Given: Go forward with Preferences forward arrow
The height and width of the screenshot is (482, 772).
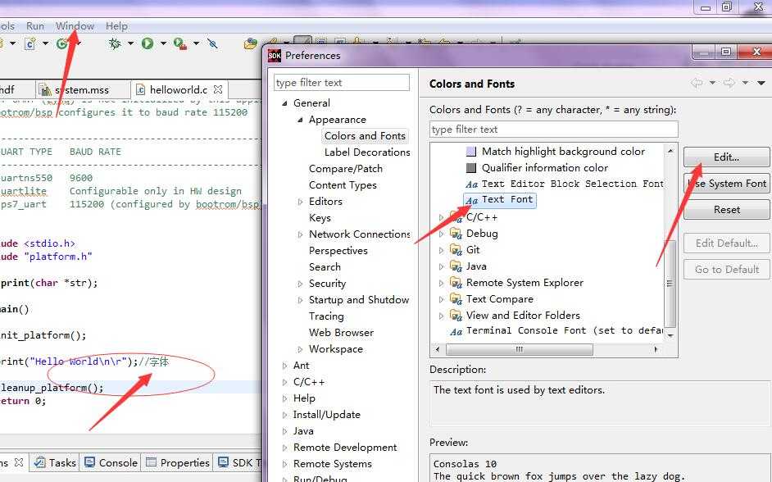Looking at the screenshot, I should pyautogui.click(x=729, y=83).
